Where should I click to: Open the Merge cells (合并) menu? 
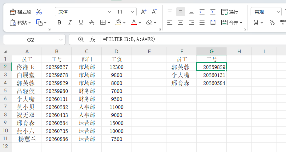[232, 22]
